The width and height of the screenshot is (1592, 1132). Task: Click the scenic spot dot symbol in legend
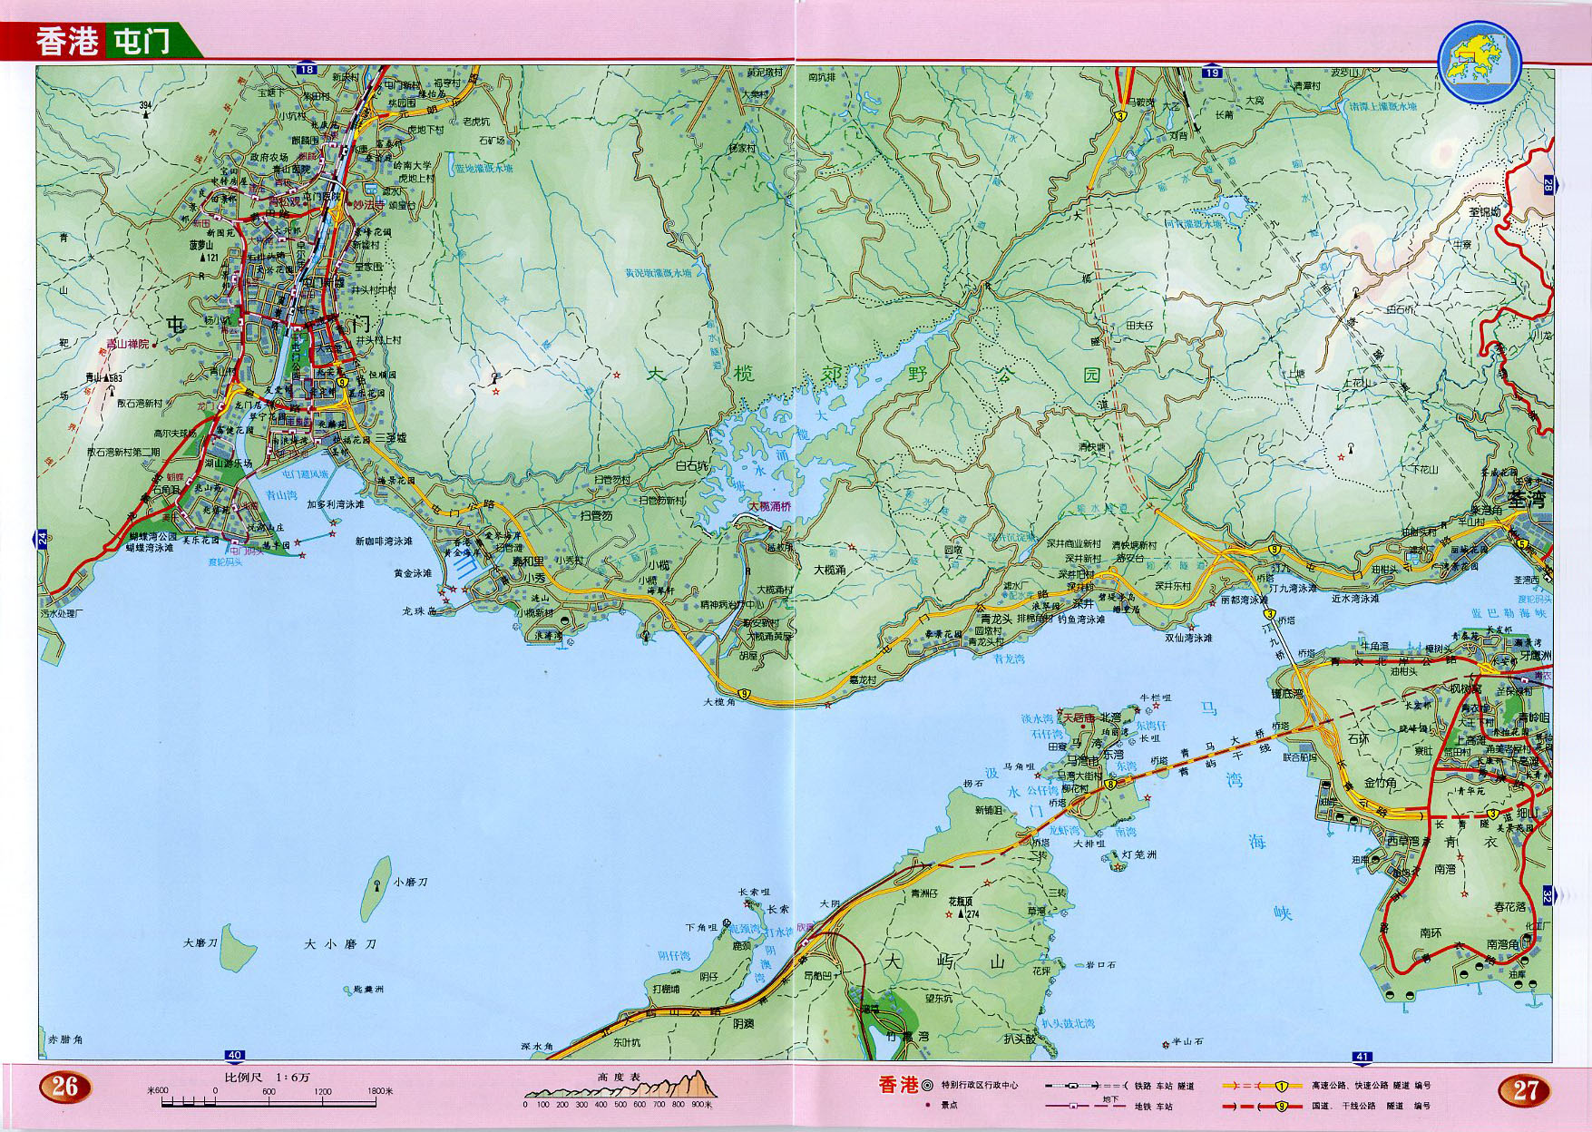pyautogui.click(x=927, y=1106)
